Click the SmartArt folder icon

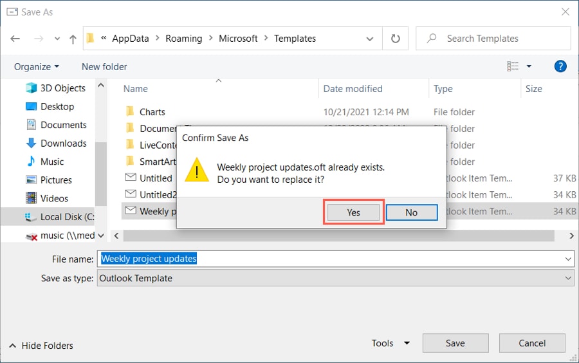[130, 161]
